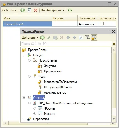Select the Отчеты tree node

[x=38, y=98]
